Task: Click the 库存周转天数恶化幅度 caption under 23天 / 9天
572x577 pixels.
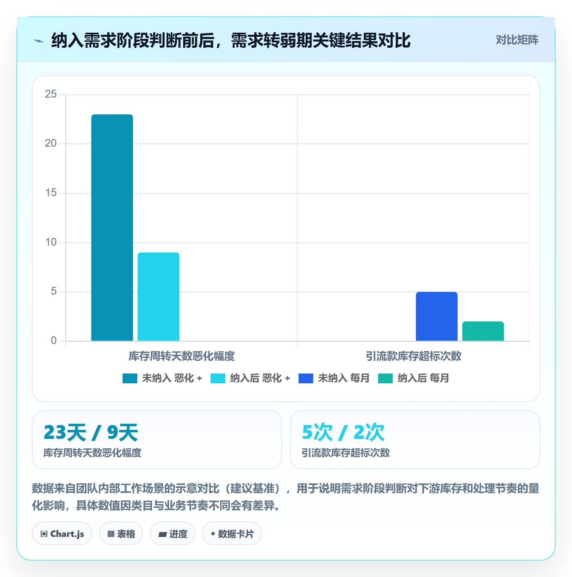Action: click(x=92, y=453)
